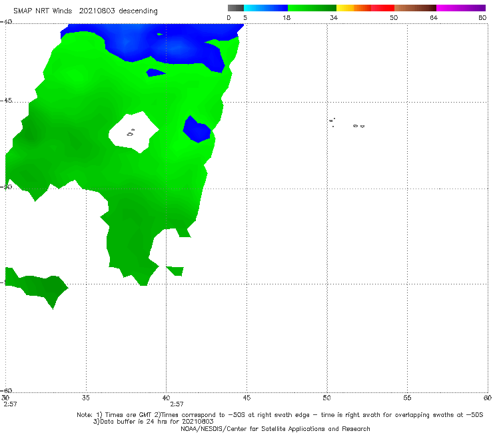Viewport: 493px width, 433px height.
Task: Click the latitude axis label '-40'
Action: [6, 22]
